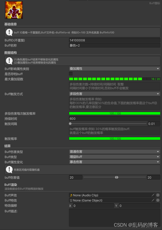Click the warning icon in the 数据结构 info box

(x=9, y=61)
